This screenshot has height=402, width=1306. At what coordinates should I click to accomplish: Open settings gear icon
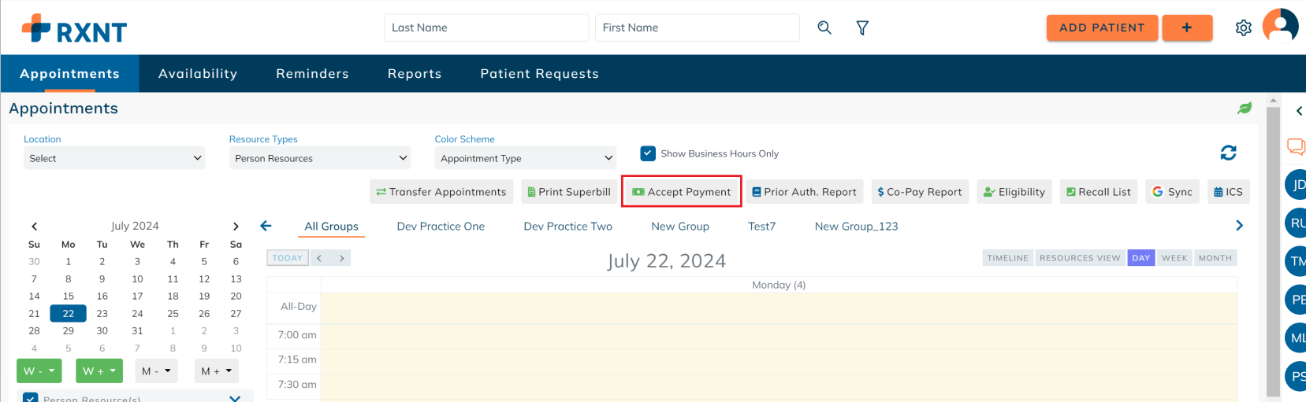pos(1243,28)
